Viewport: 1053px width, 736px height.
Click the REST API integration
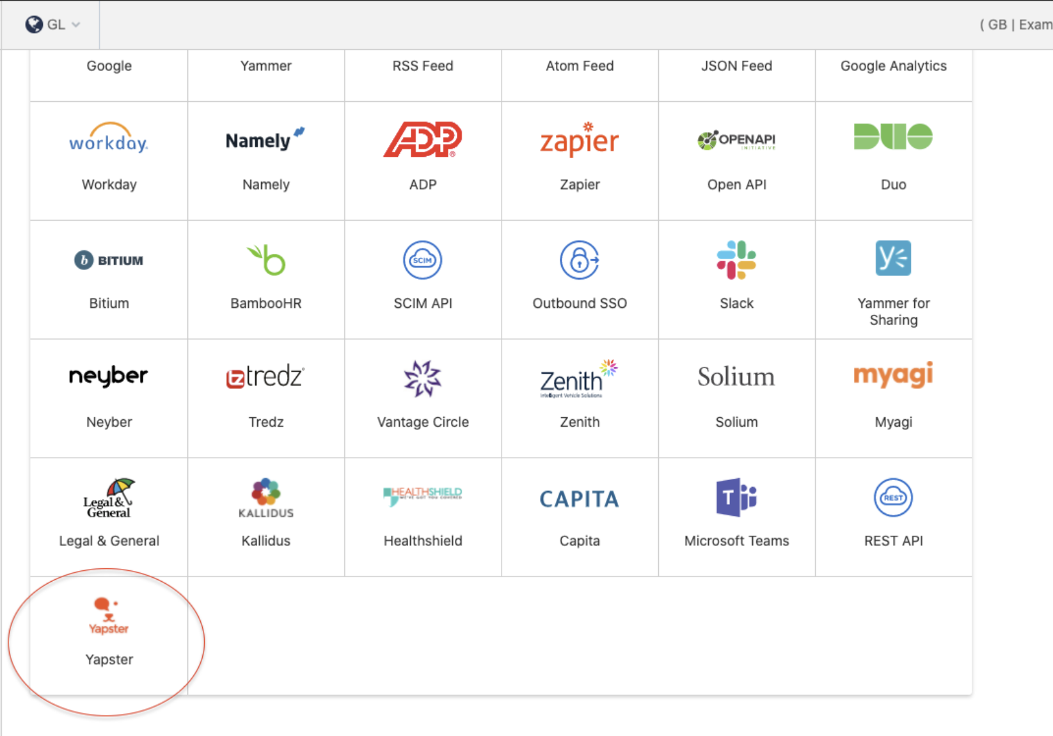click(893, 512)
